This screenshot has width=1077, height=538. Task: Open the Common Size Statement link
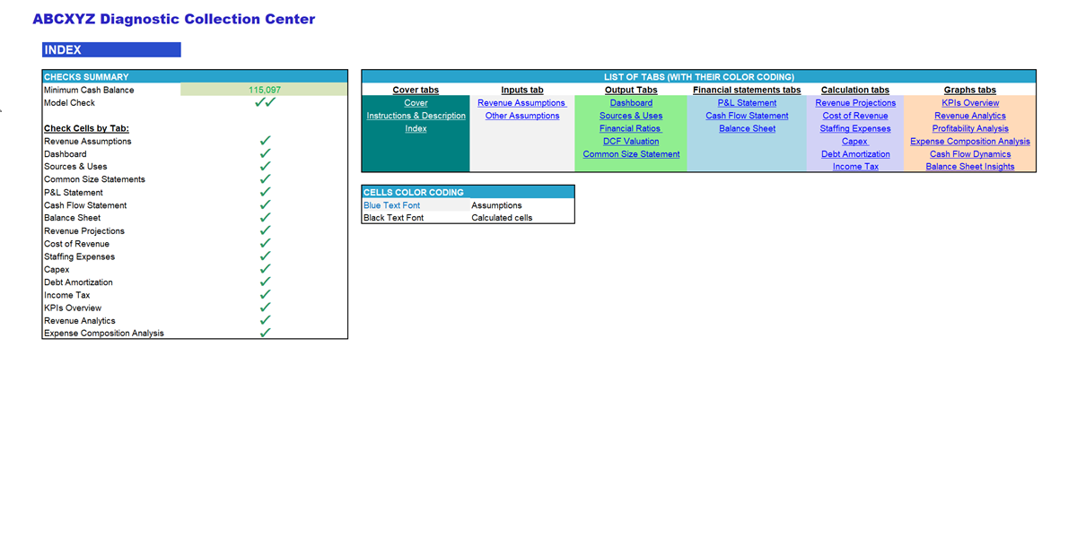(x=631, y=154)
